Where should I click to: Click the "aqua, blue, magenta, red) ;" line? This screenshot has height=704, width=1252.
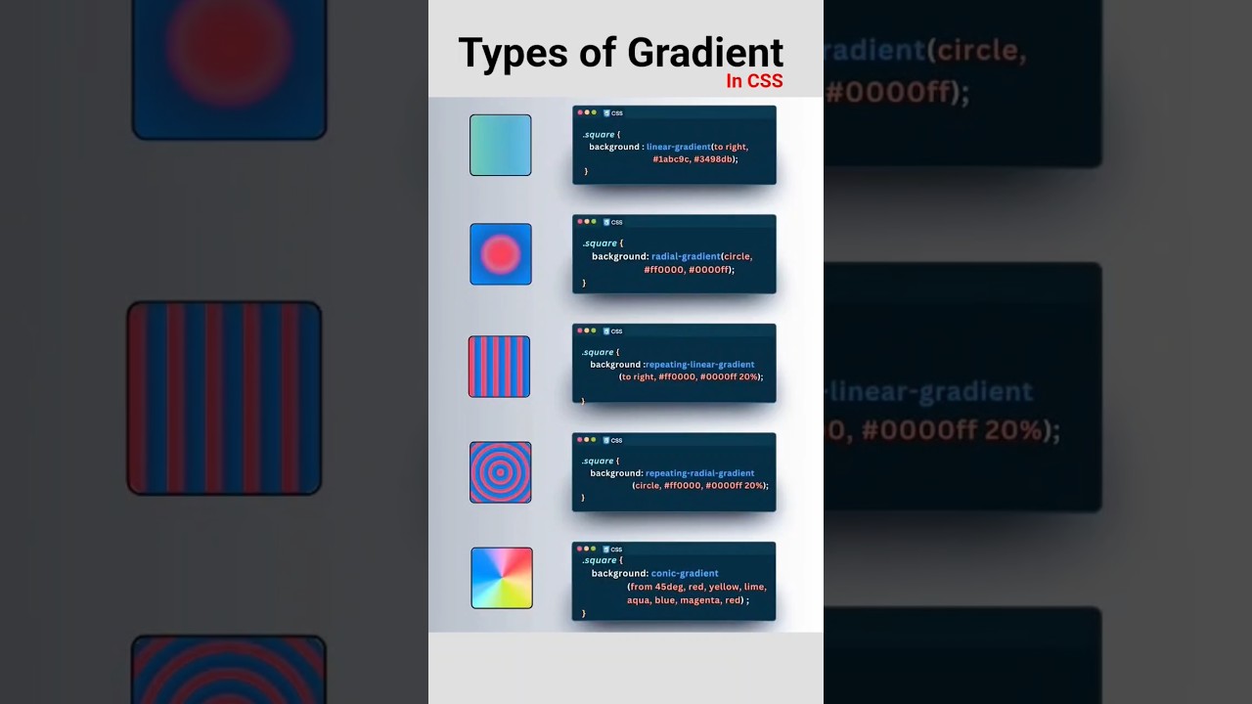(689, 600)
